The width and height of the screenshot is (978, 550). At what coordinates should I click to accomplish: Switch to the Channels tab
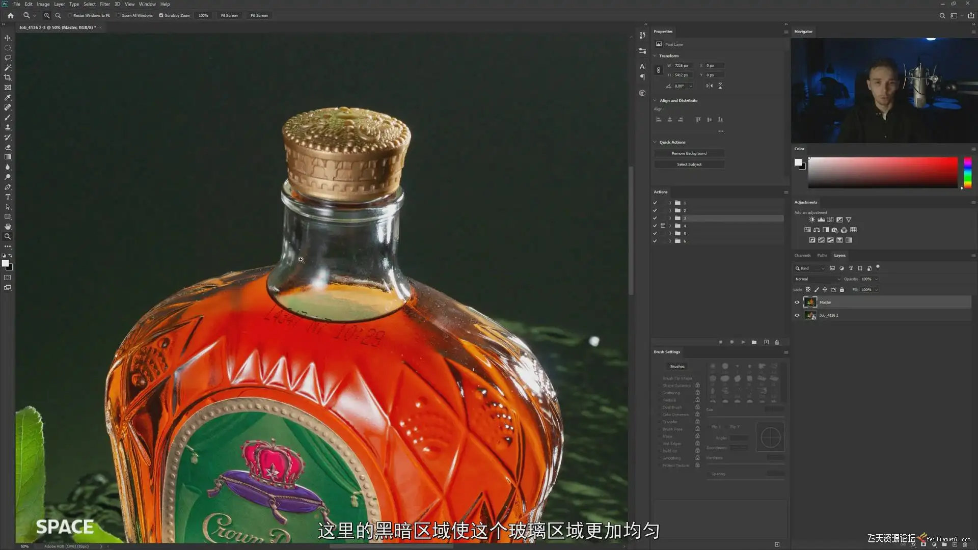[x=802, y=255]
